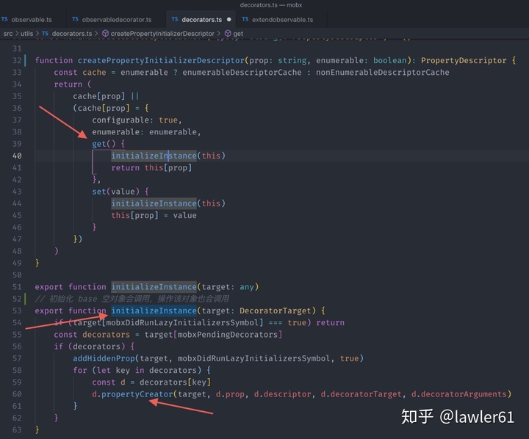Click addHiddenProp call on line 57
Screen dimensions: 529x439
tap(104, 358)
